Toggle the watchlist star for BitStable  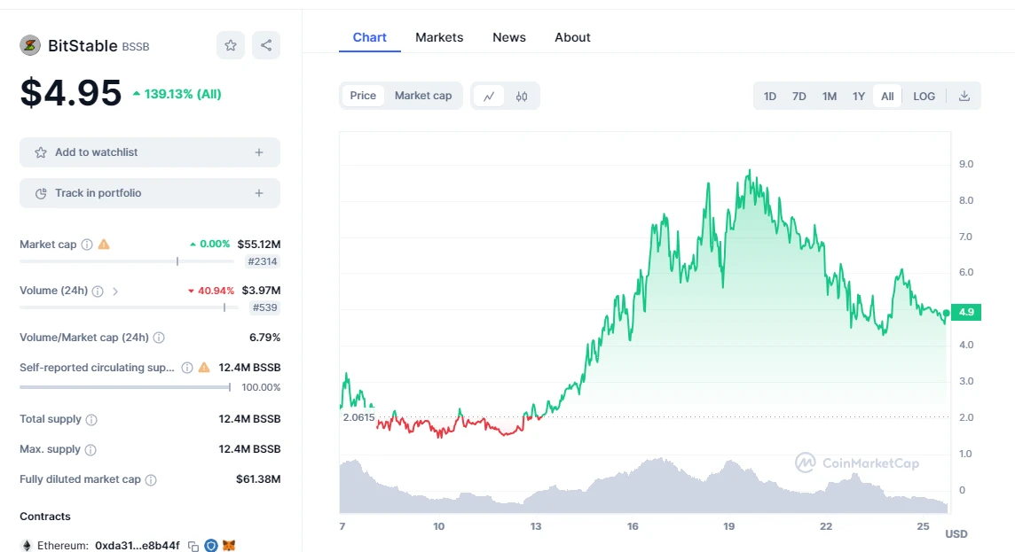[x=230, y=44]
